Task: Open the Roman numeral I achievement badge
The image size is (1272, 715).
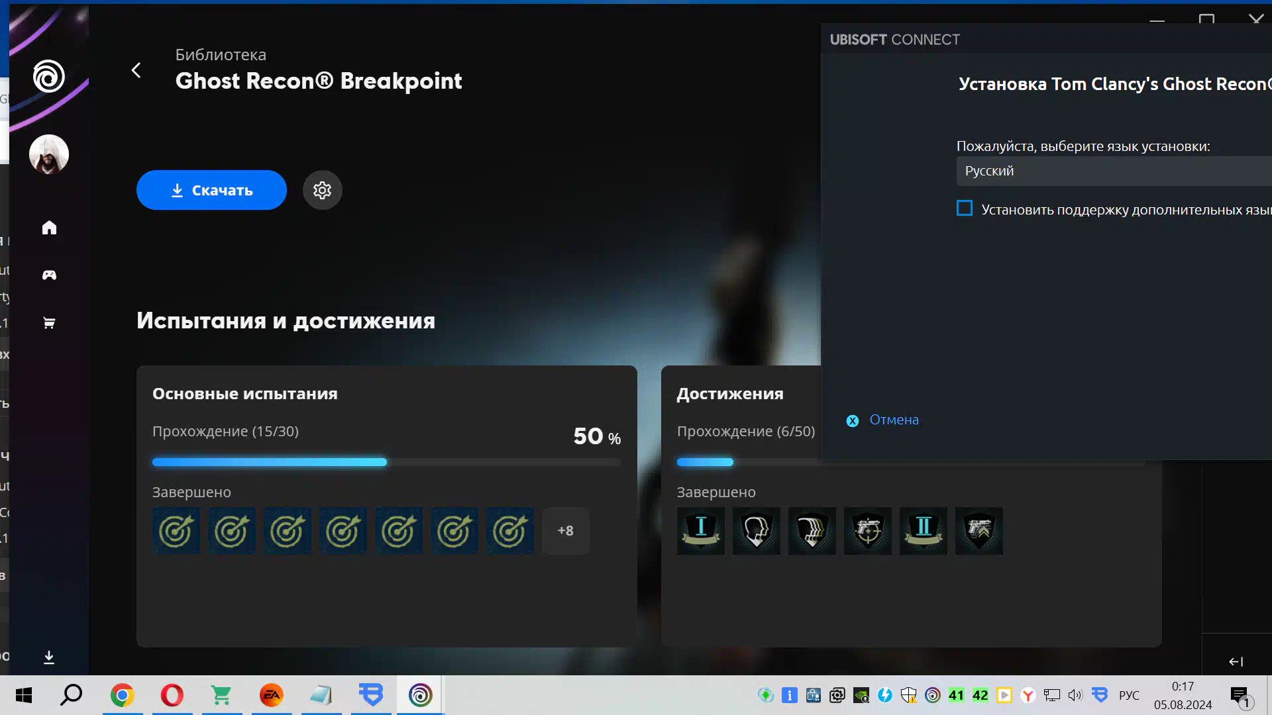Action: click(x=701, y=531)
